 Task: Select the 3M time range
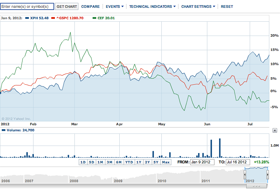click(109, 162)
